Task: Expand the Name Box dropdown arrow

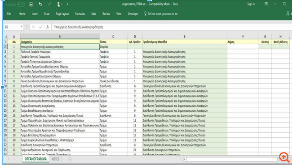Action: coord(22,27)
